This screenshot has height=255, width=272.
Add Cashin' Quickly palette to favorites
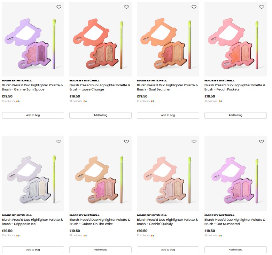tap(194, 141)
